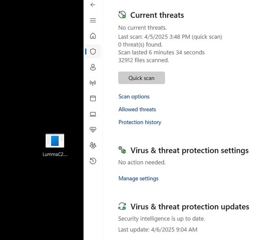271x240 pixels.
Task: Open Account protection person icon
Action: click(x=93, y=67)
